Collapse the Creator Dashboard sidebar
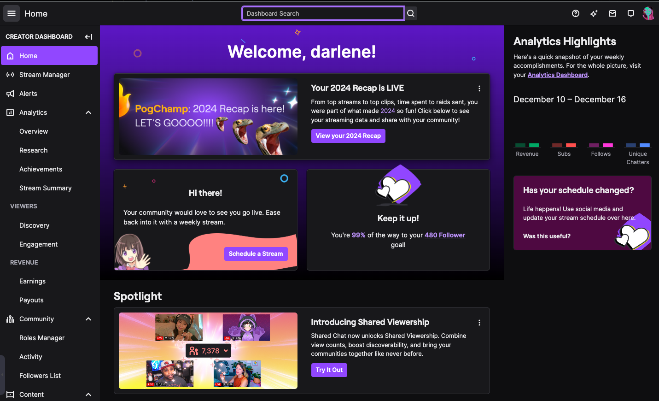The height and width of the screenshot is (401, 659). (x=88, y=36)
